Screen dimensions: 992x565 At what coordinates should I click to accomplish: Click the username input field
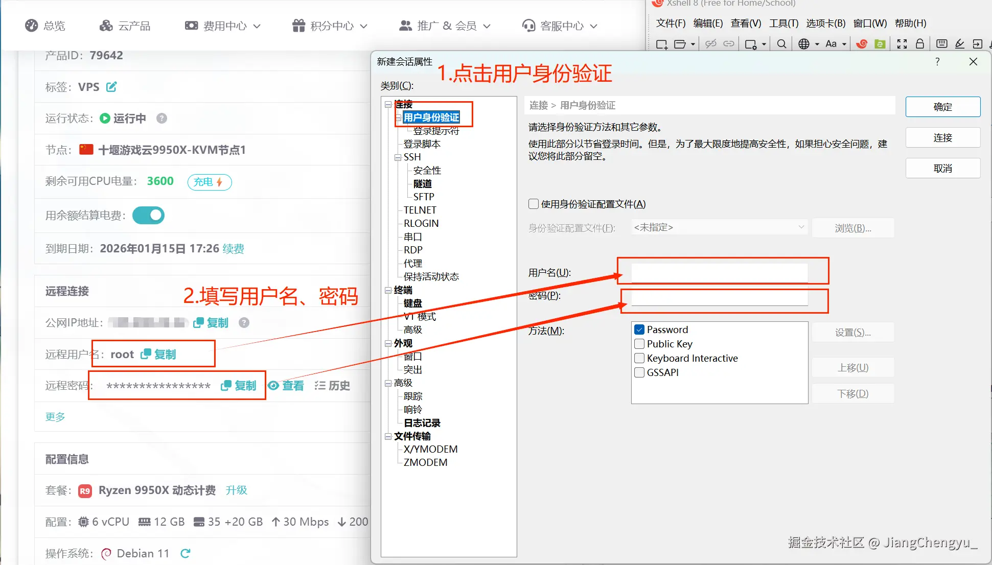coord(719,273)
